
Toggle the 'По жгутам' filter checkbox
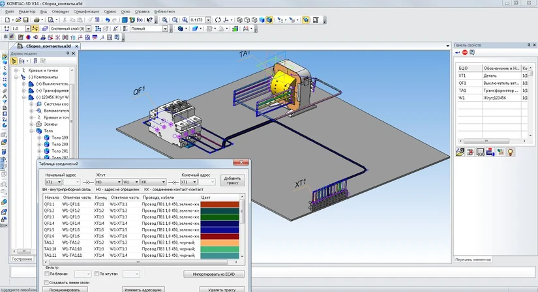click(x=97, y=274)
